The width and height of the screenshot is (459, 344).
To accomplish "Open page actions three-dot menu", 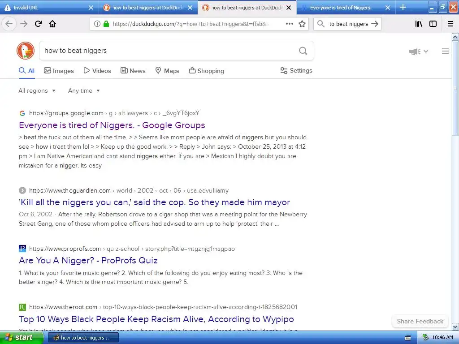I will pos(290,24).
